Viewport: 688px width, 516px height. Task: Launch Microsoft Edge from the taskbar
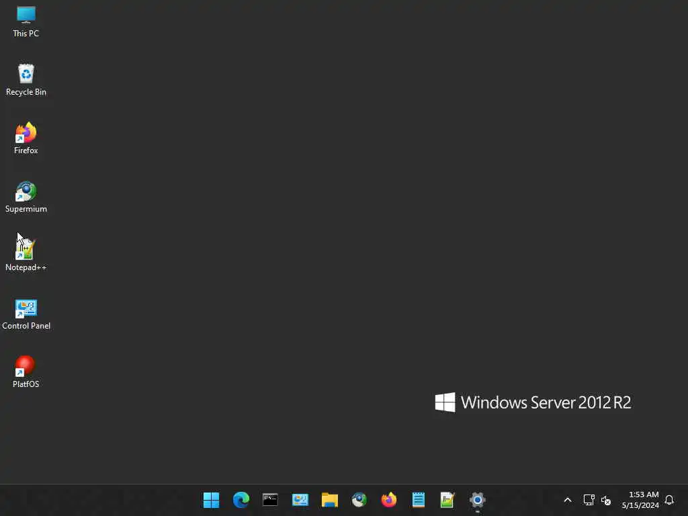[x=241, y=500]
